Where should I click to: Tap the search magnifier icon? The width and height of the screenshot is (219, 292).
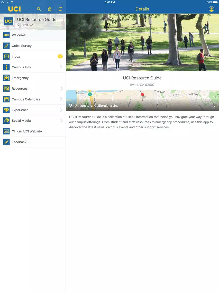pos(39,9)
